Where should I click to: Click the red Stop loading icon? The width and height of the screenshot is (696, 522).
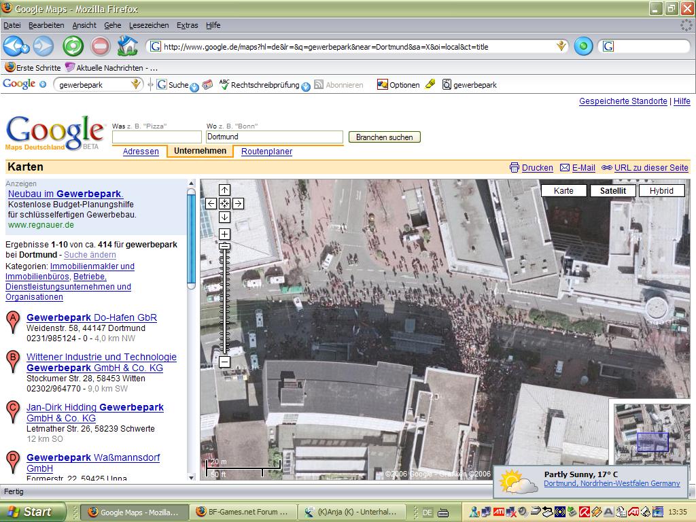tap(101, 46)
